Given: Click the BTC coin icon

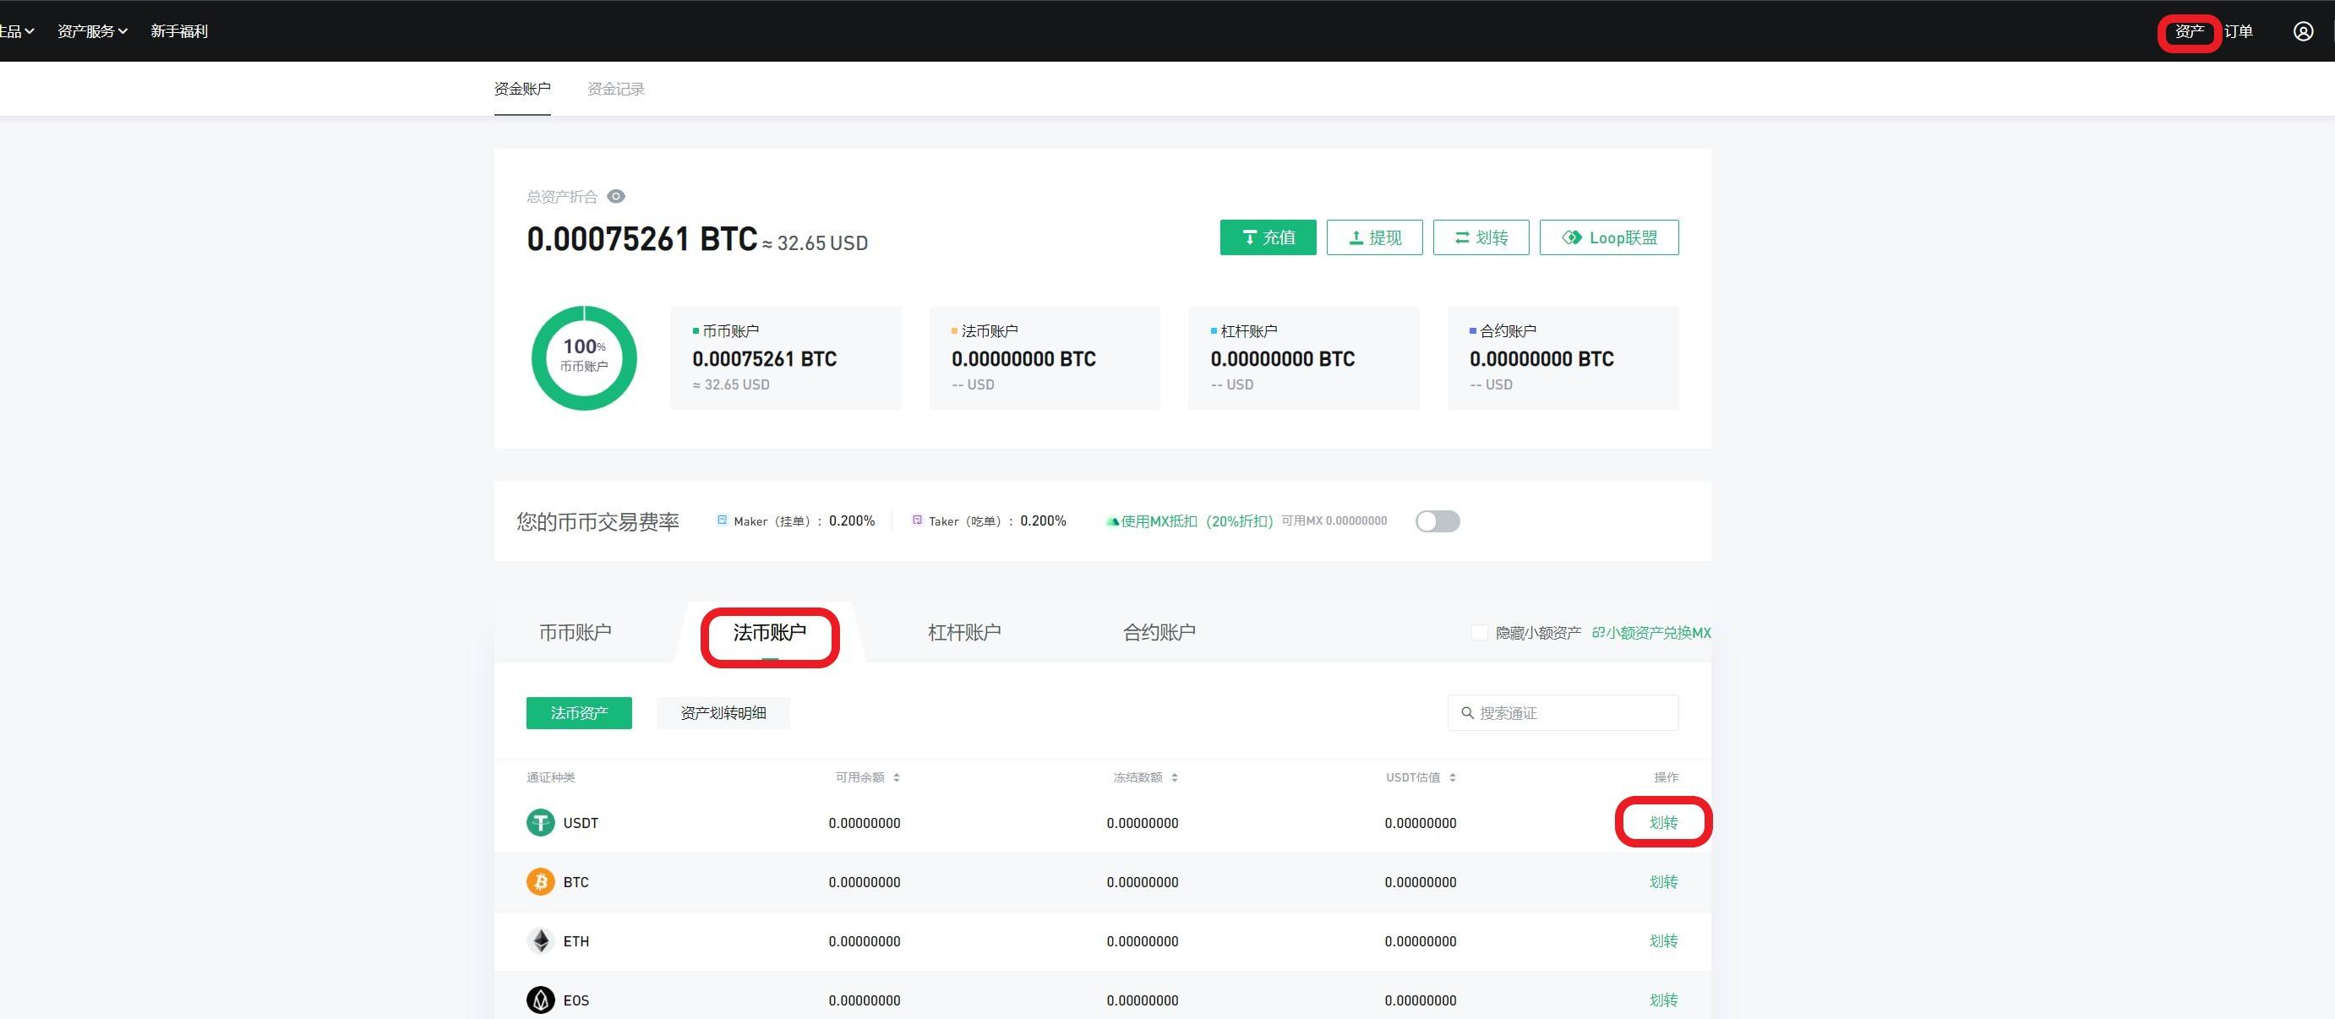Looking at the screenshot, I should (541, 881).
